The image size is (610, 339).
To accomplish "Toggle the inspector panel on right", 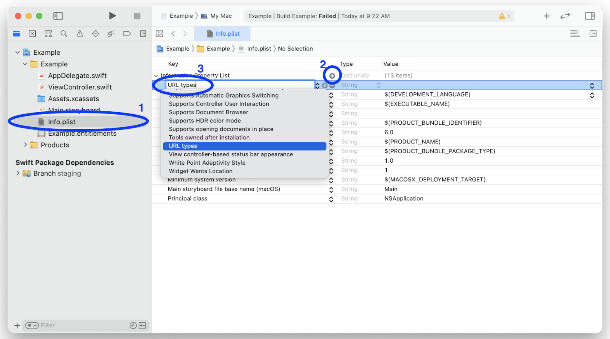I will coord(590,16).
